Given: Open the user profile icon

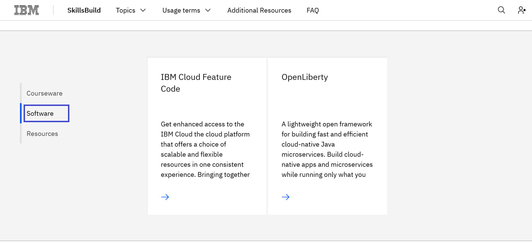Looking at the screenshot, I should pyautogui.click(x=522, y=10).
